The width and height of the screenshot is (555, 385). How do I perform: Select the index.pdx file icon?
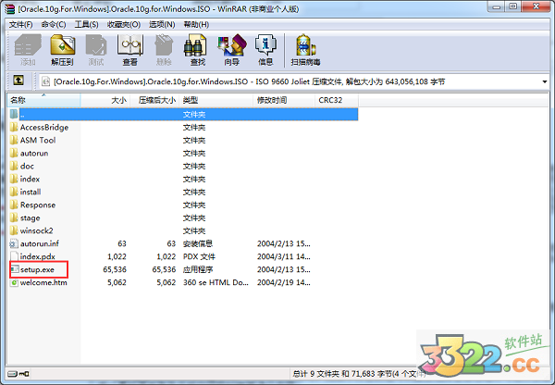click(14, 256)
